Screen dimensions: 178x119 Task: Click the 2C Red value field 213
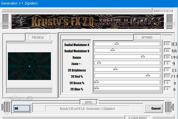(x=167, y=76)
